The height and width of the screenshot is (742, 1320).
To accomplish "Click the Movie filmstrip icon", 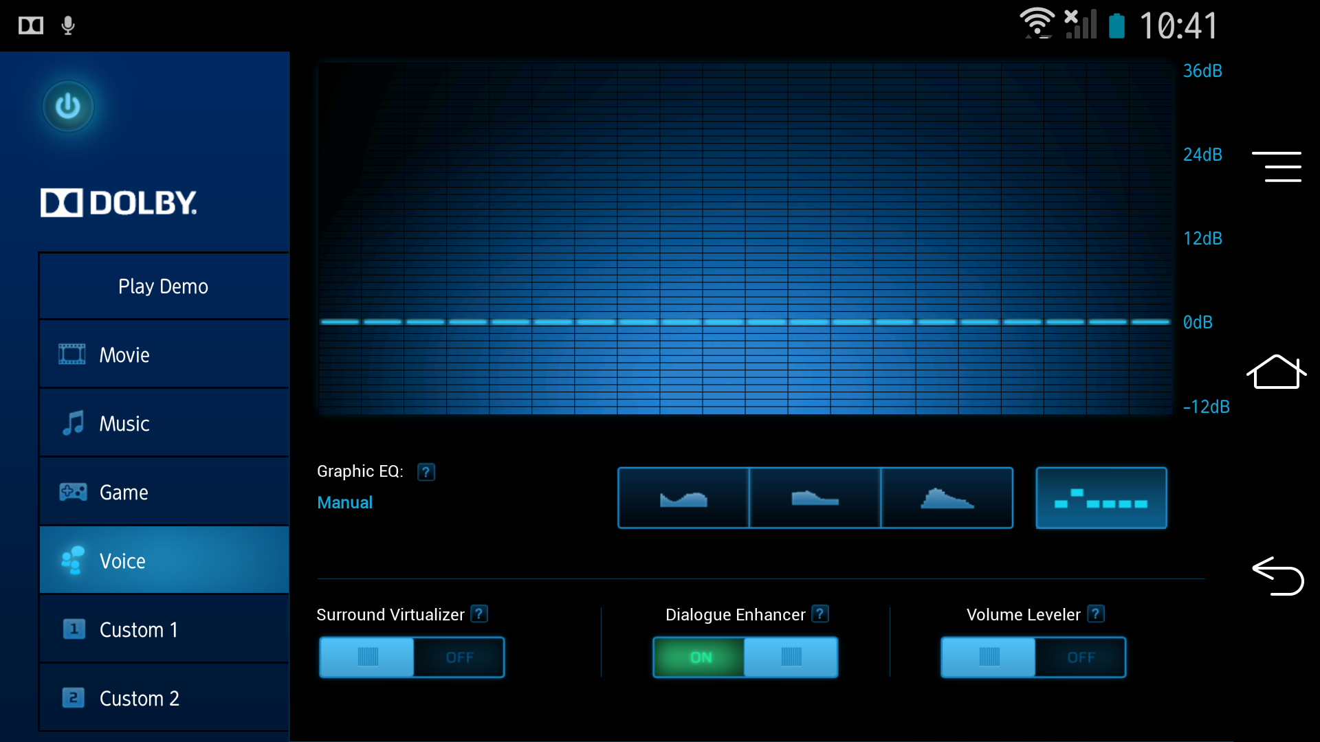I will [x=72, y=355].
